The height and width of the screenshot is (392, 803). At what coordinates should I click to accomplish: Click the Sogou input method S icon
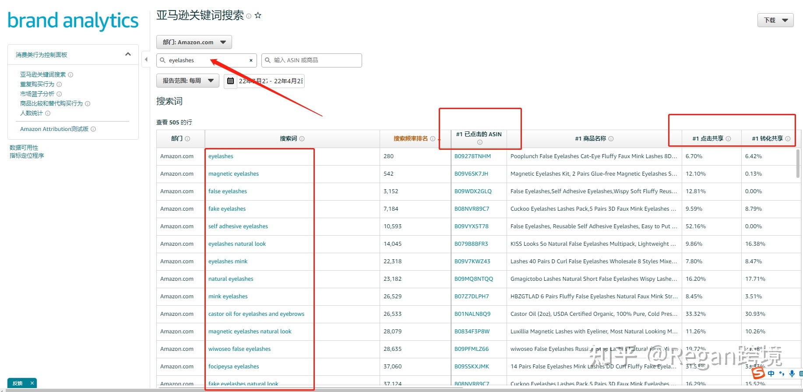click(758, 373)
